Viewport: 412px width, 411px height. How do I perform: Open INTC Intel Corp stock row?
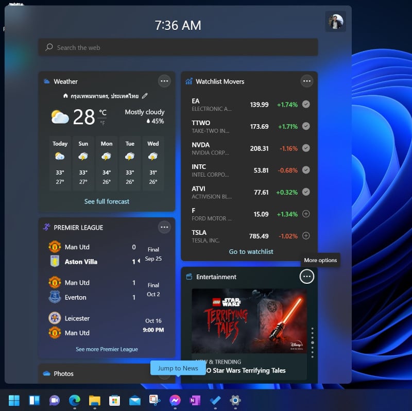[250, 170]
